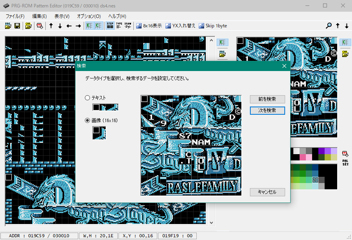Viewport: 352px width, 240px height.
Task: Click the up arrow beside the search magnifier
Action: [338, 26]
